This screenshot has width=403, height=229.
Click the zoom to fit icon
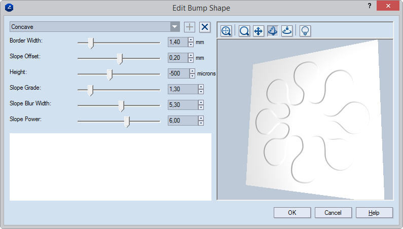pyautogui.click(x=226, y=31)
